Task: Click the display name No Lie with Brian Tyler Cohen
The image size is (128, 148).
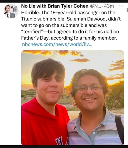Action: (55, 6)
